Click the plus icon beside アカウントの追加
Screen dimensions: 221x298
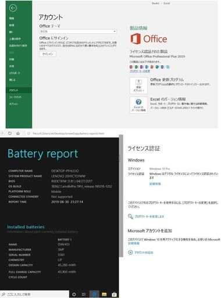point(130,252)
